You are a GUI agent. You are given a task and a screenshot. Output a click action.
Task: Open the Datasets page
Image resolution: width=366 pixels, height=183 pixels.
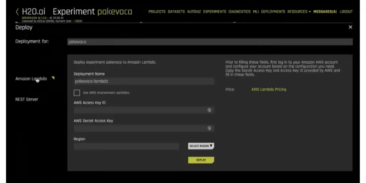(176, 11)
